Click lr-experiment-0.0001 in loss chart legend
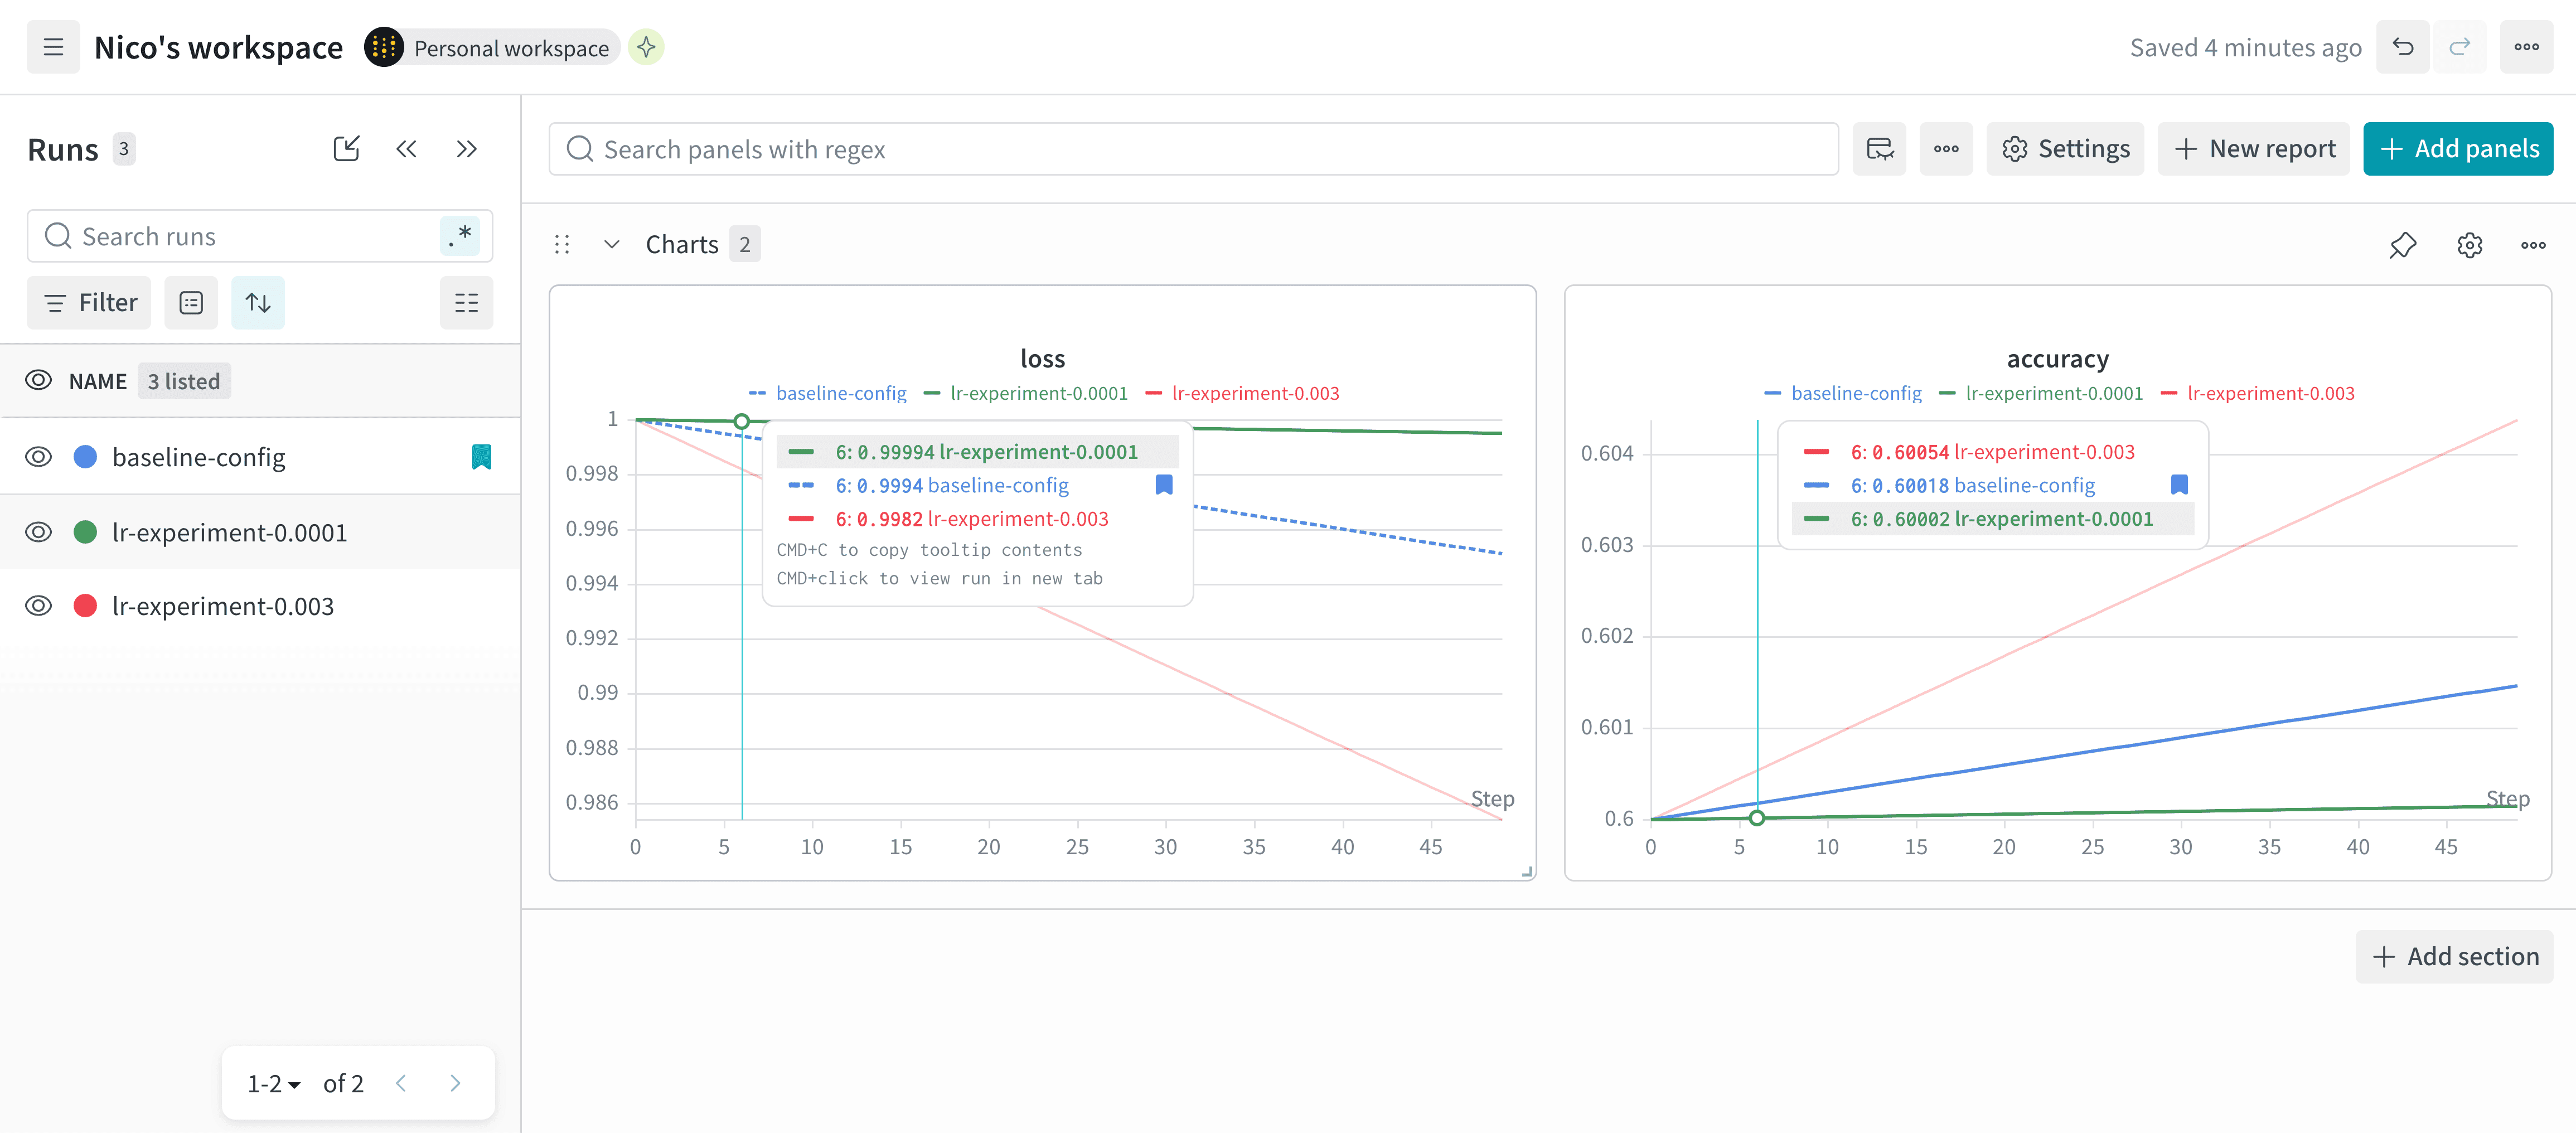The height and width of the screenshot is (1133, 2576). 1025,393
